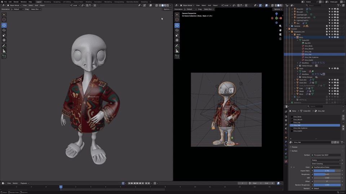Open the Material properties tab icon
The image size is (346, 194).
[x=286, y=161]
